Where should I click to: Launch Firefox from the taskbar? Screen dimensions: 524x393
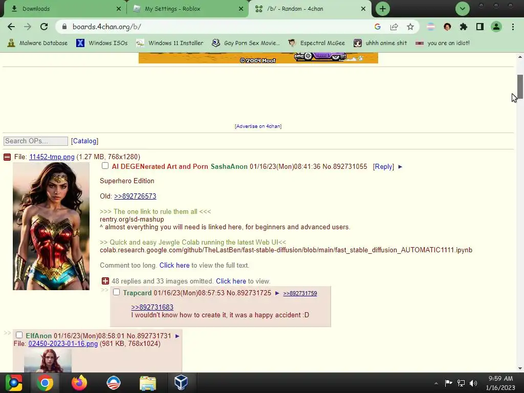tap(79, 383)
